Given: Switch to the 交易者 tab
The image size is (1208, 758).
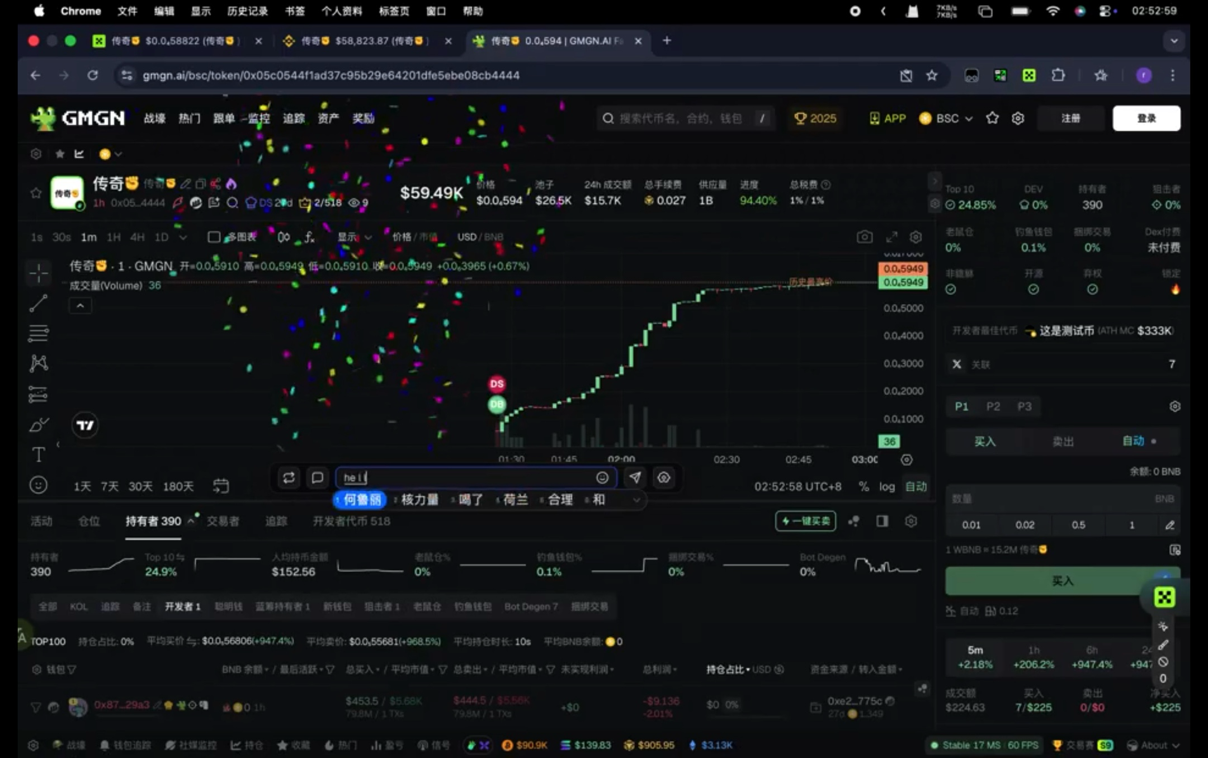Looking at the screenshot, I should (223, 521).
